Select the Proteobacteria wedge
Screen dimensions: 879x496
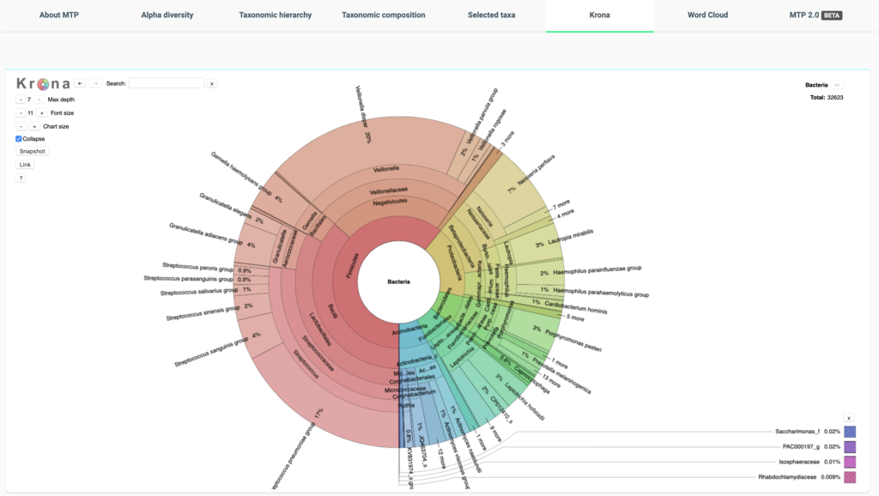(x=454, y=263)
